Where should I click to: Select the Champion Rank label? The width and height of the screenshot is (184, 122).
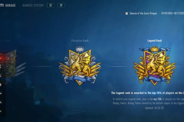[x=80, y=41]
